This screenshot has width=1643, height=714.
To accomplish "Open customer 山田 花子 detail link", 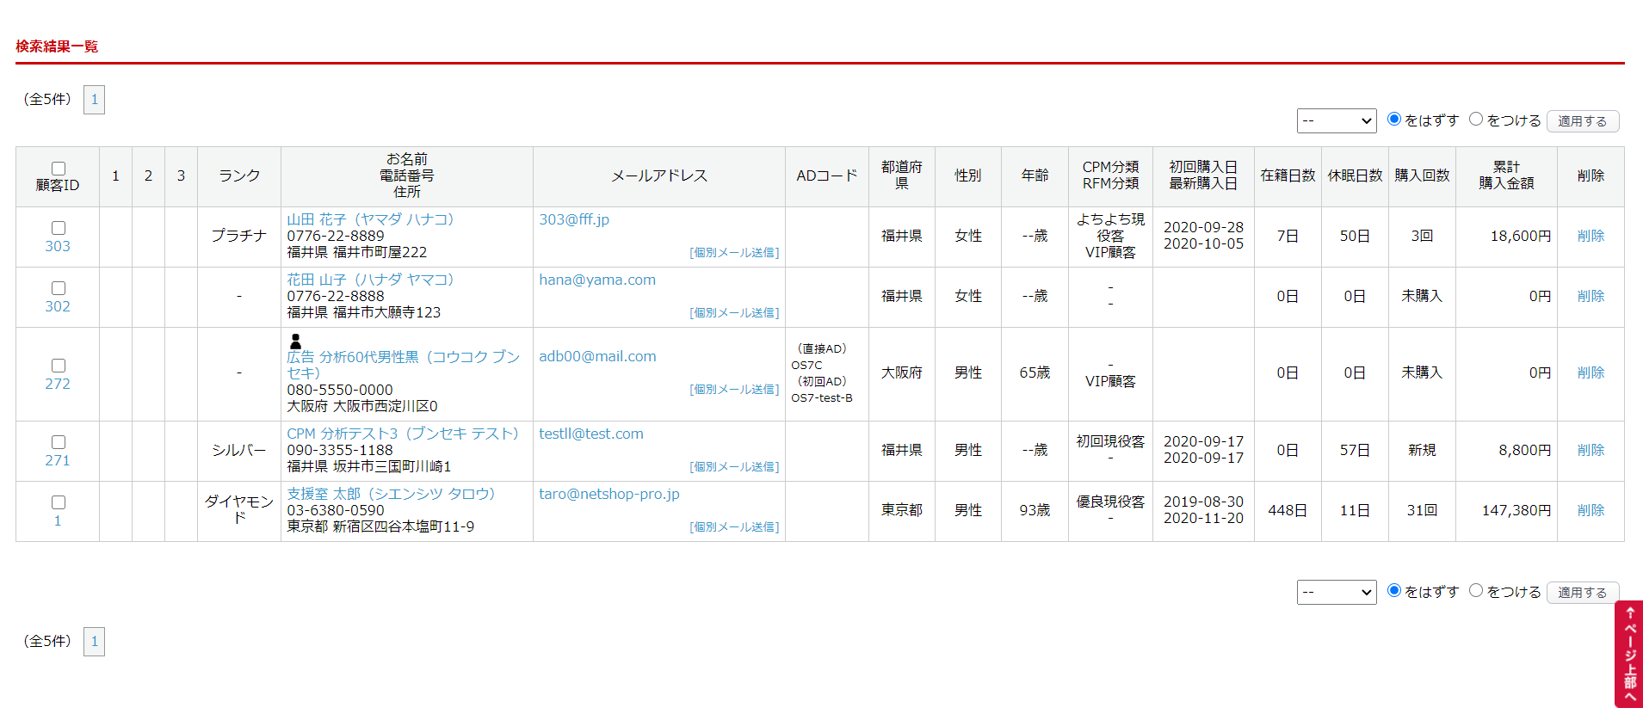I will pos(370,219).
